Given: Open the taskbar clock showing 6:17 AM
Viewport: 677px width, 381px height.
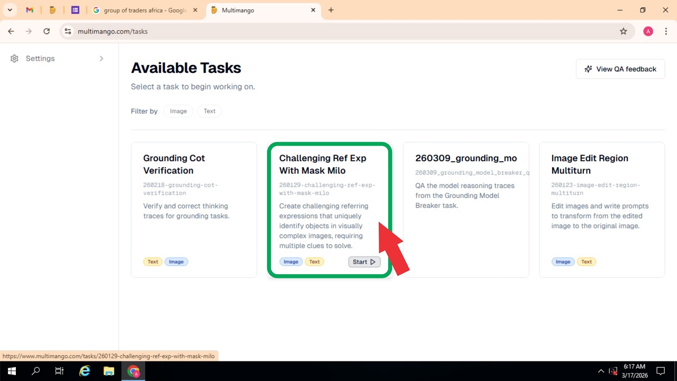Looking at the screenshot, I should [x=634, y=371].
